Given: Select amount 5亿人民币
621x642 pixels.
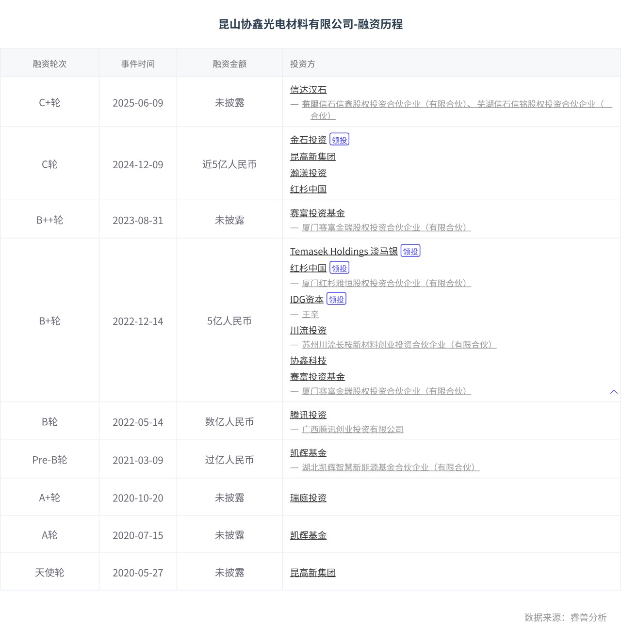Looking at the screenshot, I should (x=229, y=321).
